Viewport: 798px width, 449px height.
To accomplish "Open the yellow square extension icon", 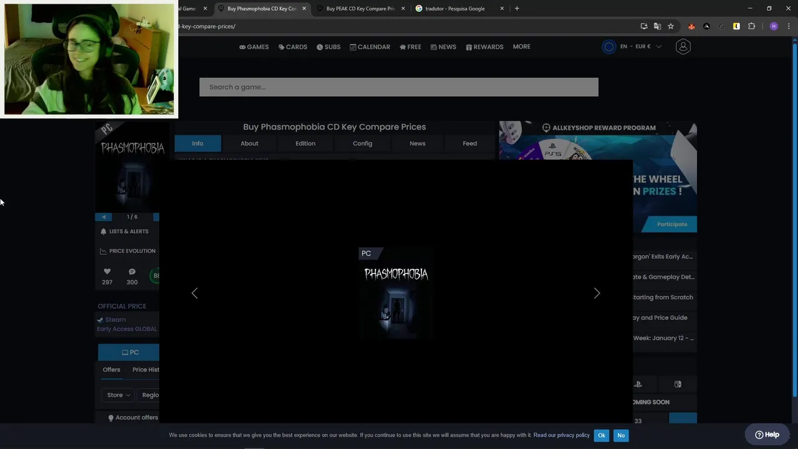I will pos(736,26).
